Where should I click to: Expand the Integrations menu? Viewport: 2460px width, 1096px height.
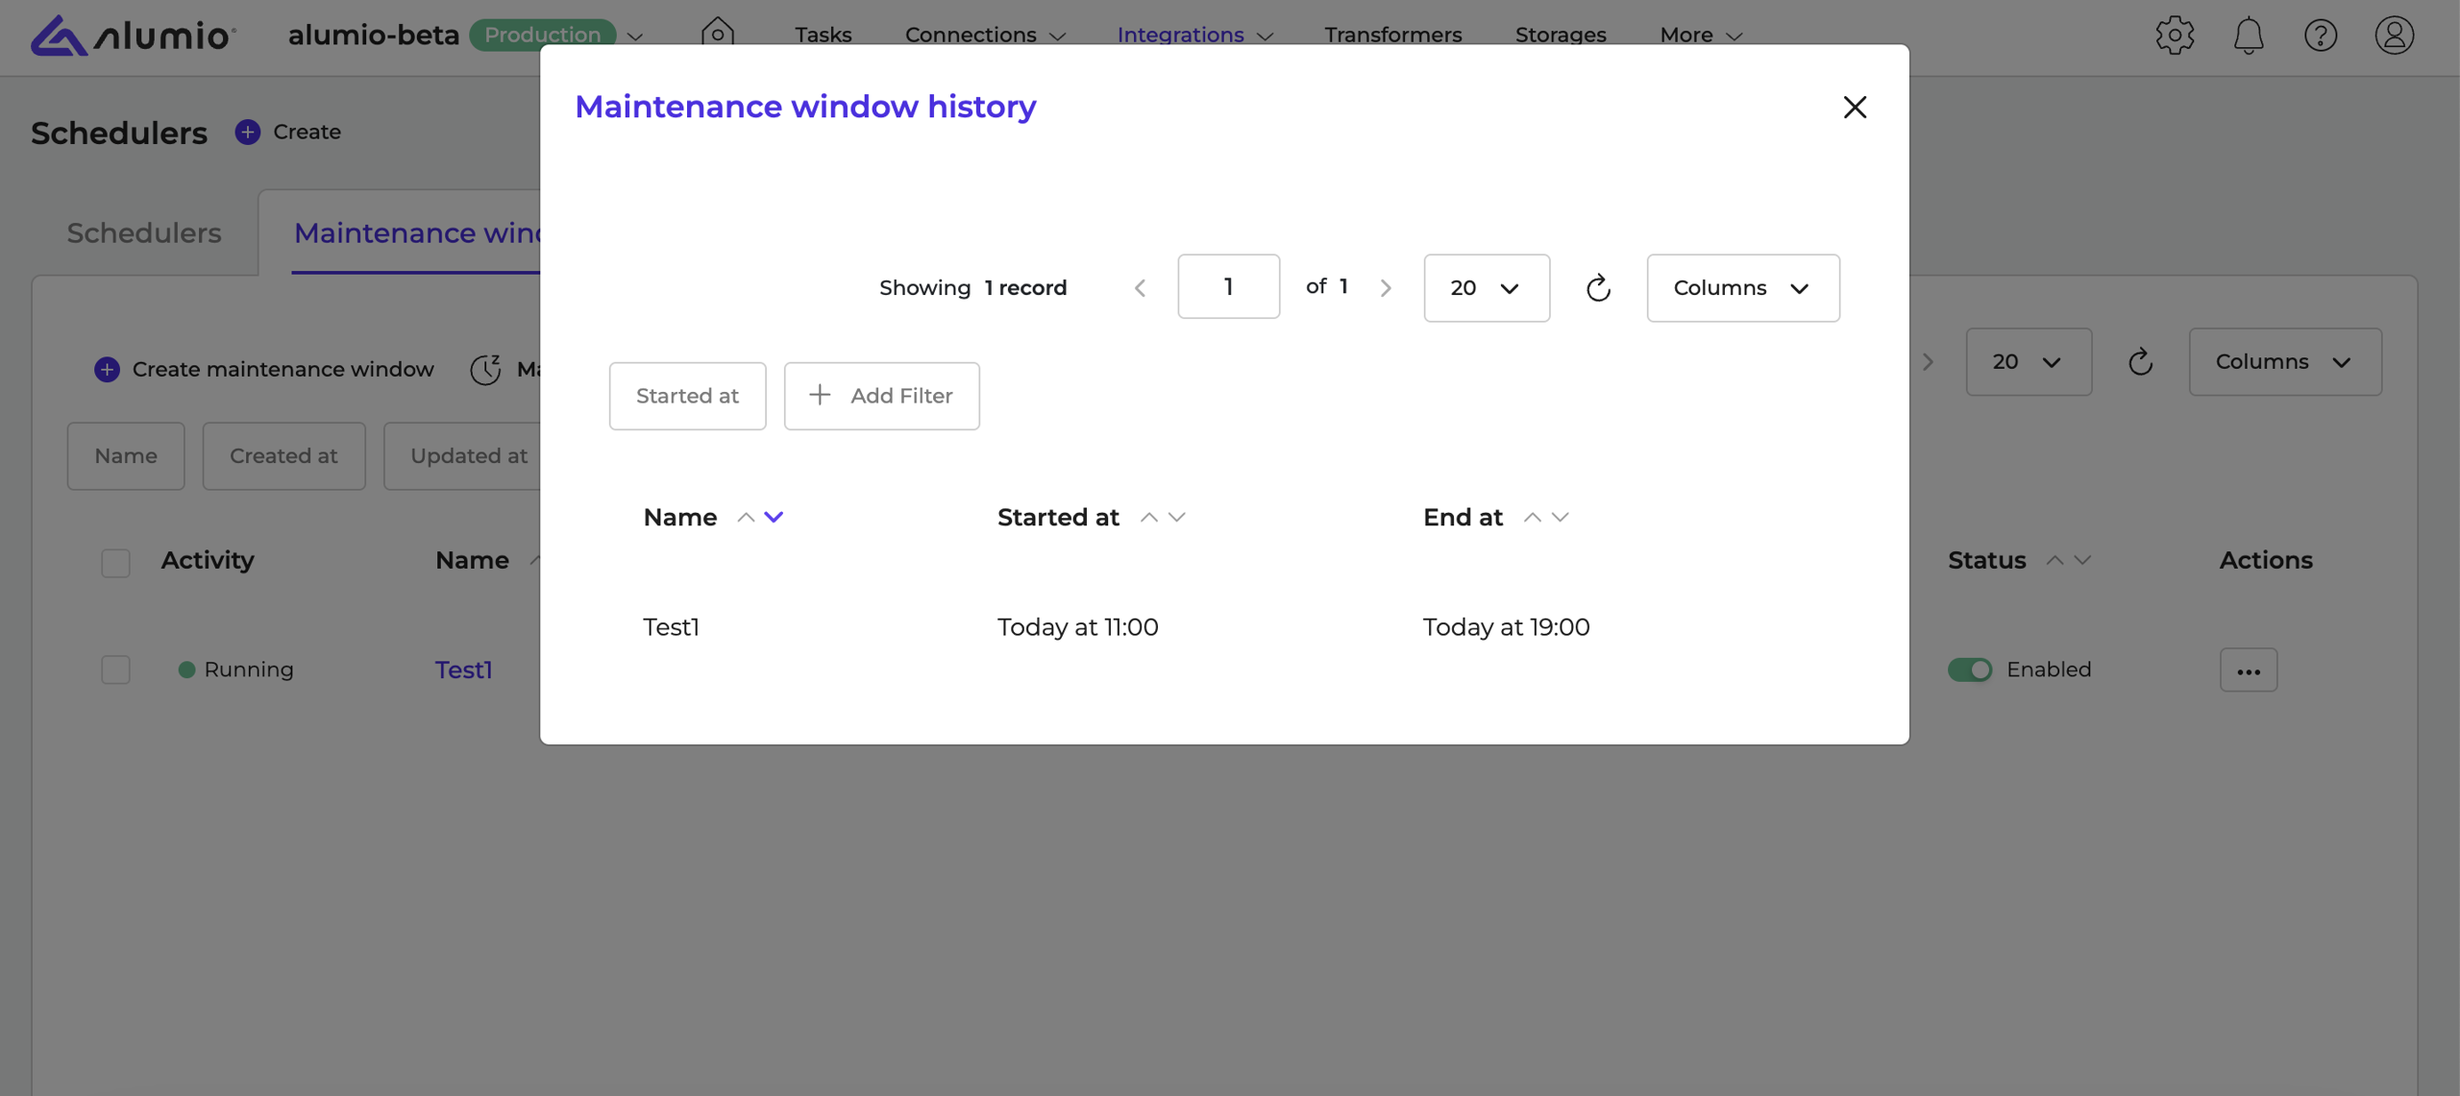(1195, 35)
